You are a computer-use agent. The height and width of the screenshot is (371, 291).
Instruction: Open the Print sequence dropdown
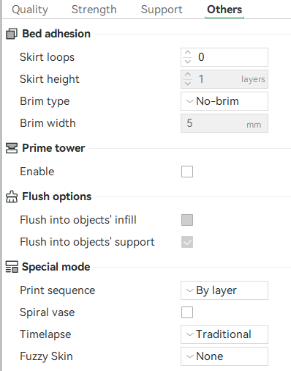coord(224,290)
